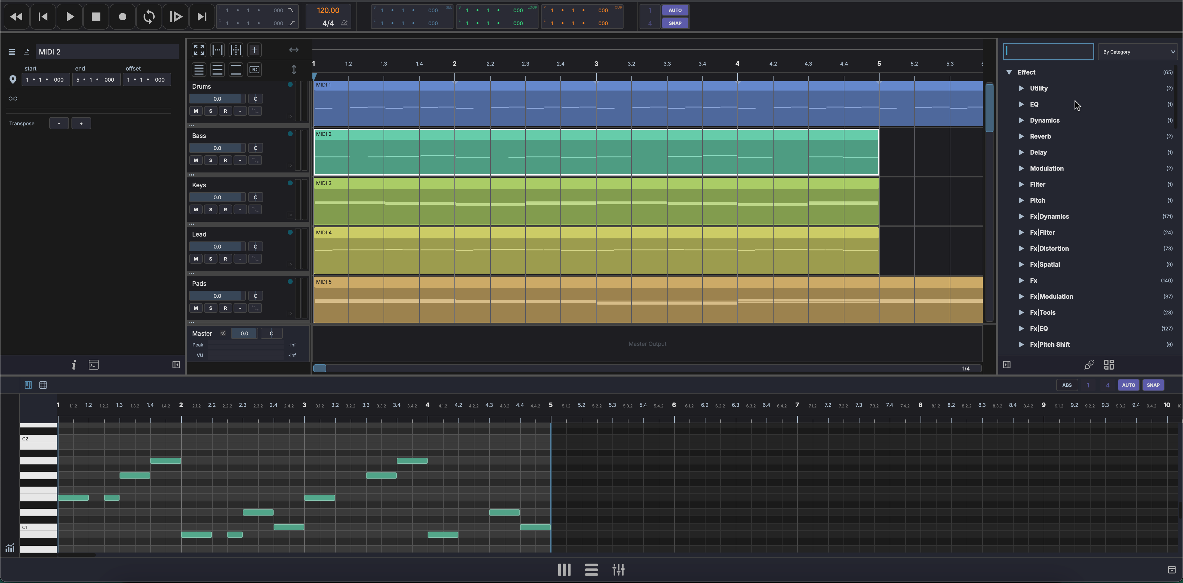Click the plugin search input field
The height and width of the screenshot is (583, 1183).
click(1048, 52)
